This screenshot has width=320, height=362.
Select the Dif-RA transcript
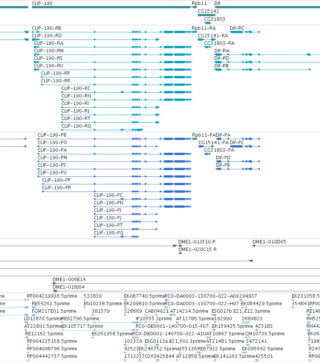(x=267, y=55)
